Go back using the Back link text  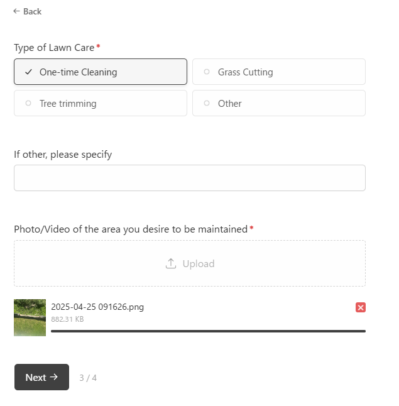(x=32, y=11)
